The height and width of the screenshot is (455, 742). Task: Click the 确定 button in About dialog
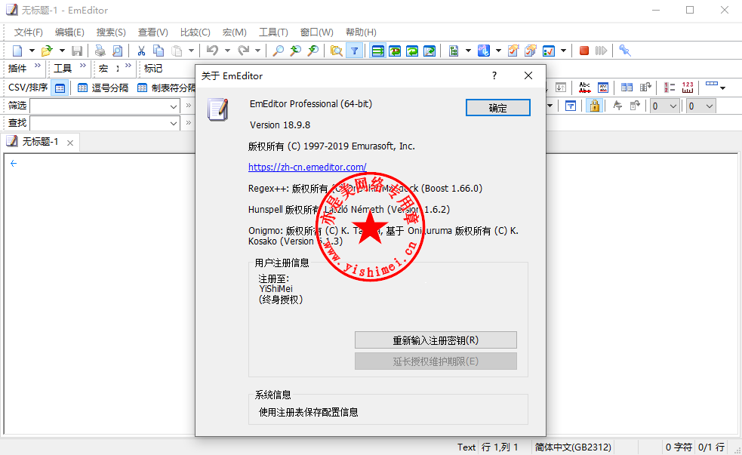(498, 108)
